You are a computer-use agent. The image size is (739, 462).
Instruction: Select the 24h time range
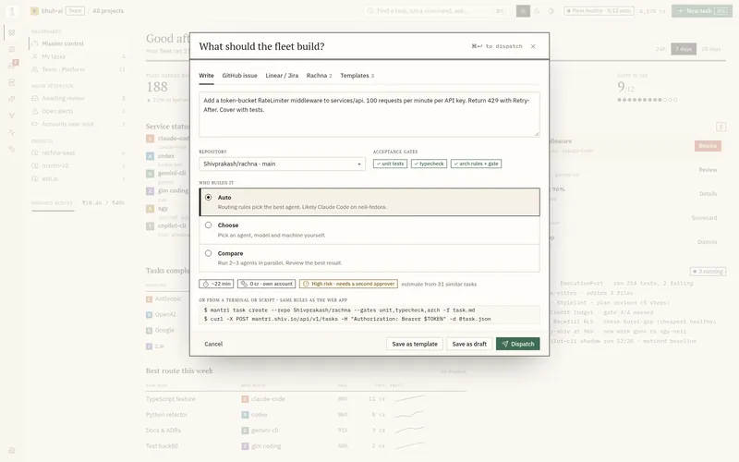click(x=660, y=49)
